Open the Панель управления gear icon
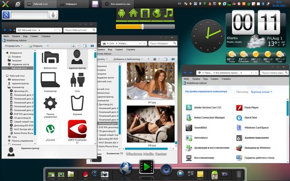The width and height of the screenshot is (290, 181). (50, 103)
